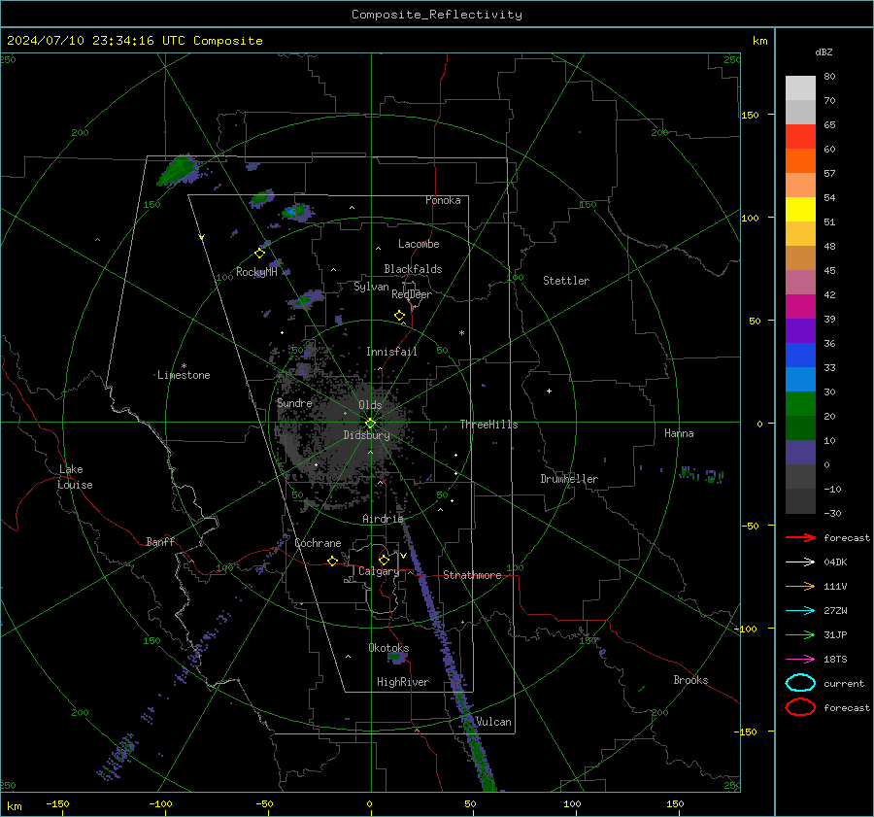Click the magenta 18TS arrow icon
The width and height of the screenshot is (874, 817).
(800, 660)
